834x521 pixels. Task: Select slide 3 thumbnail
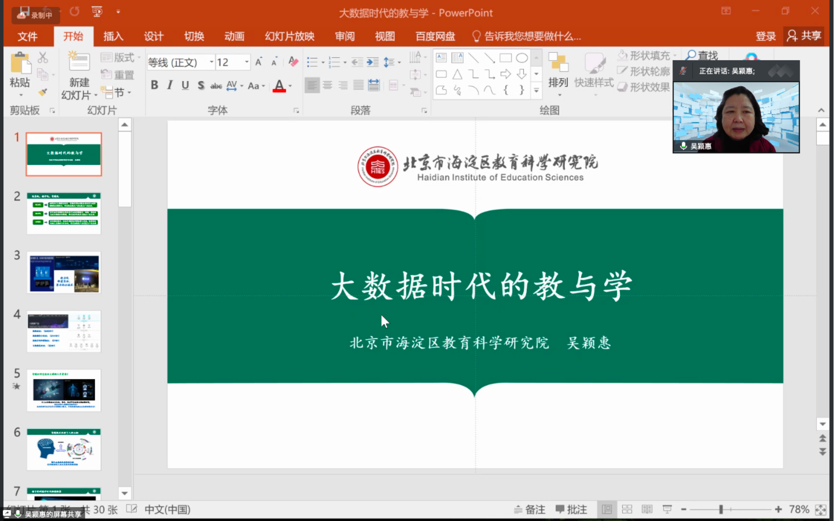coord(64,272)
